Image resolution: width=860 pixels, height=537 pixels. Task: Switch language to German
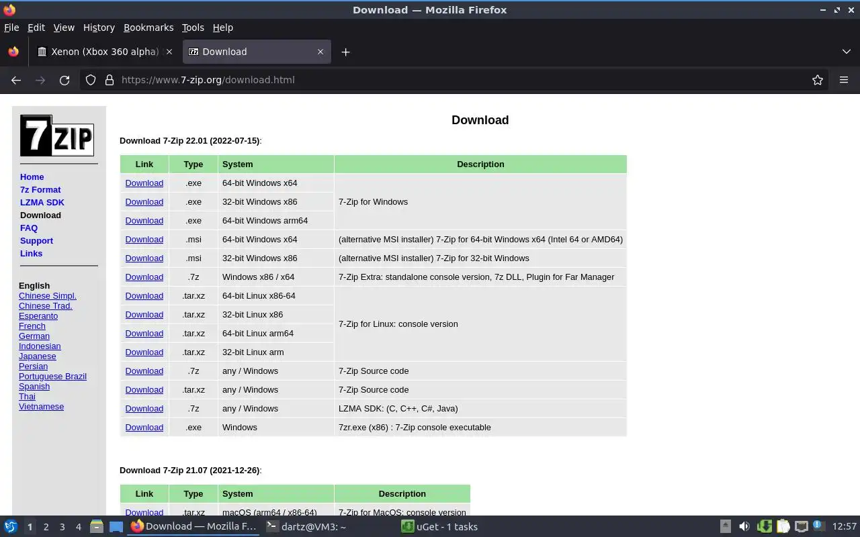coord(34,336)
